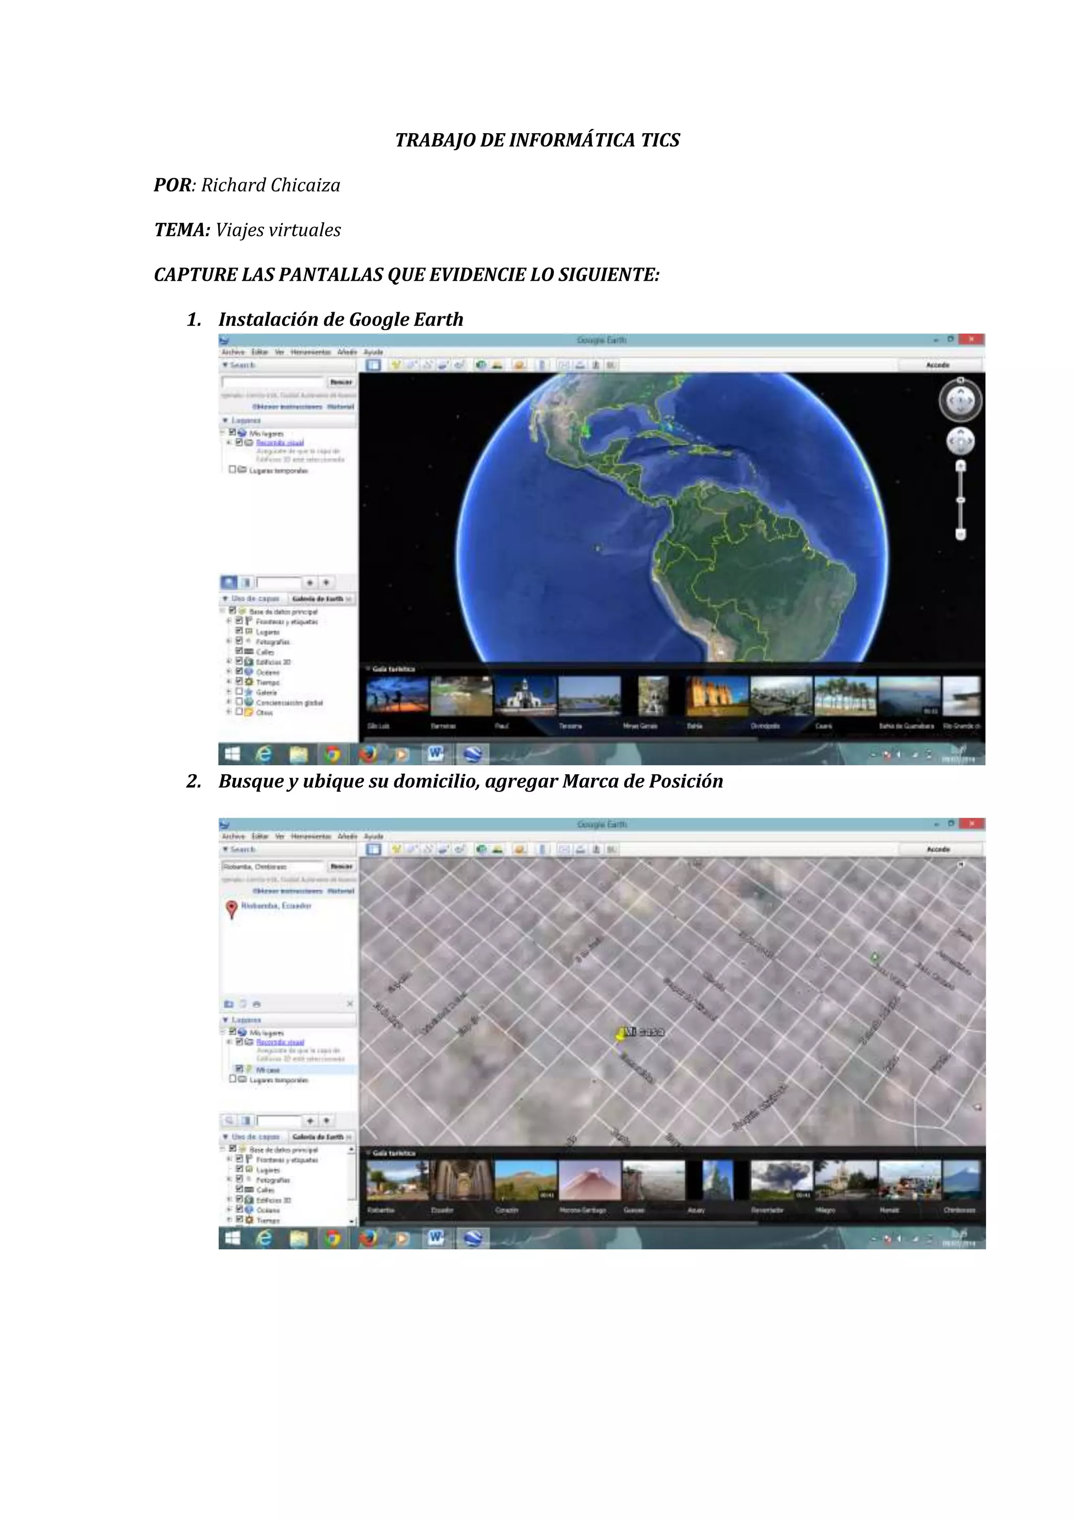The image size is (1074, 1519).
Task: Enable the Galería layer checkbox
Action: point(240,692)
